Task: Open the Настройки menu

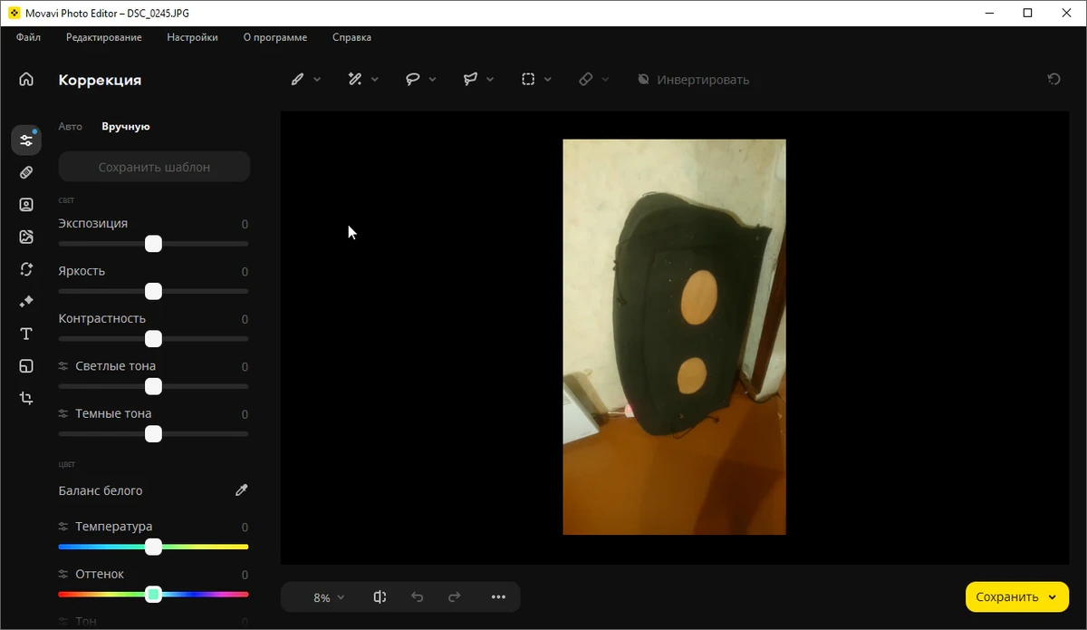Action: pos(192,37)
